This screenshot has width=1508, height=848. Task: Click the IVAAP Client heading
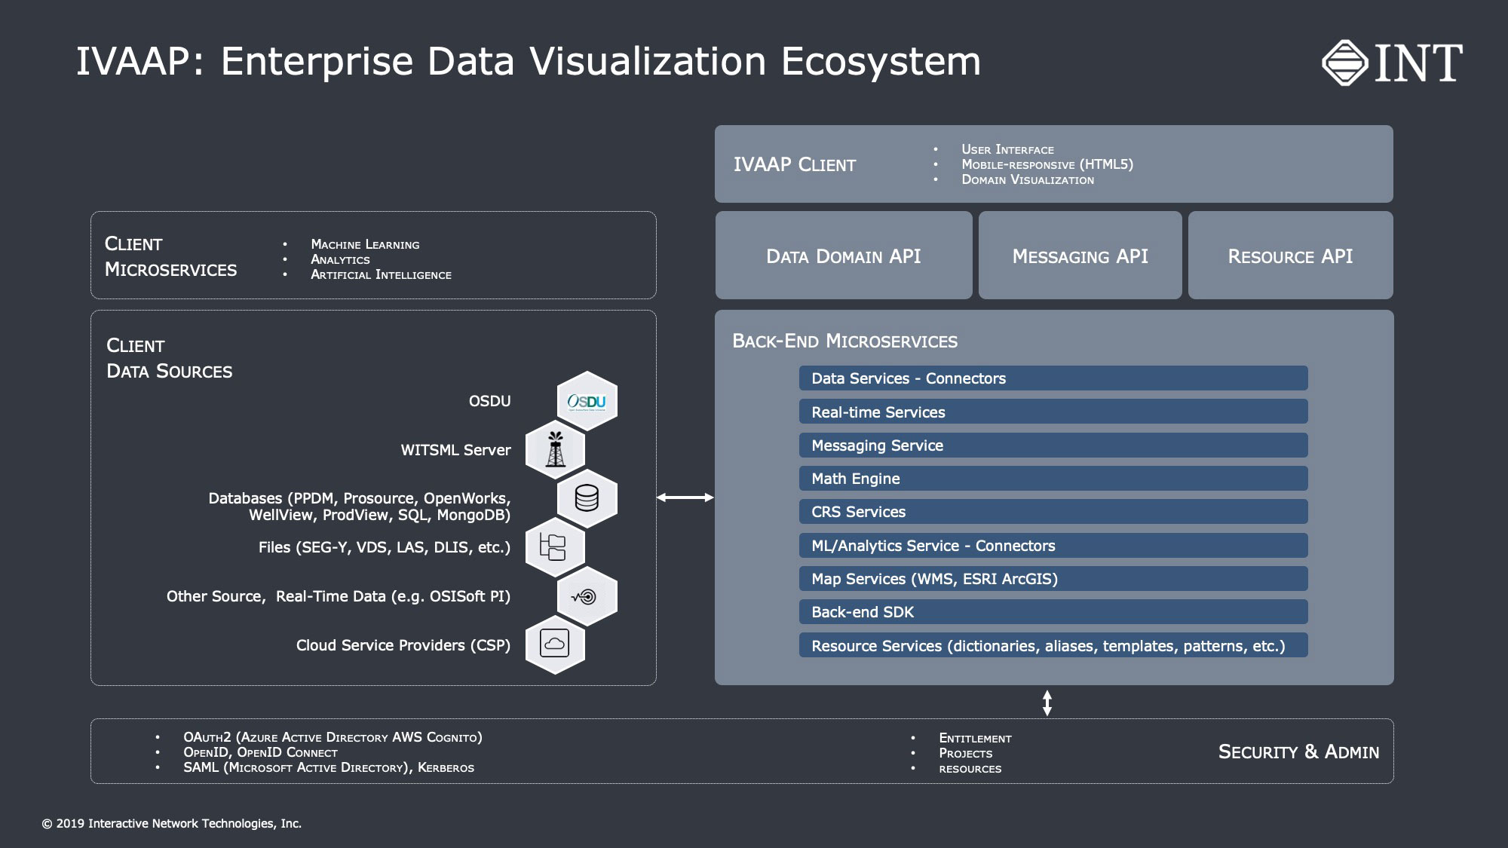click(795, 164)
